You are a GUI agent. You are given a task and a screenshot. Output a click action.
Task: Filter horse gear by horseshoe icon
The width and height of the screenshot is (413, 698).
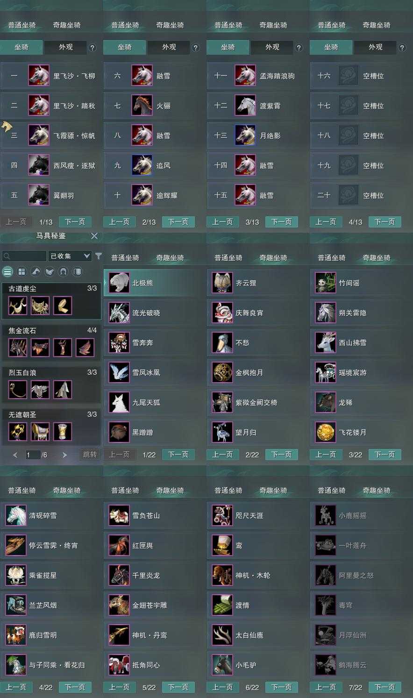click(64, 271)
